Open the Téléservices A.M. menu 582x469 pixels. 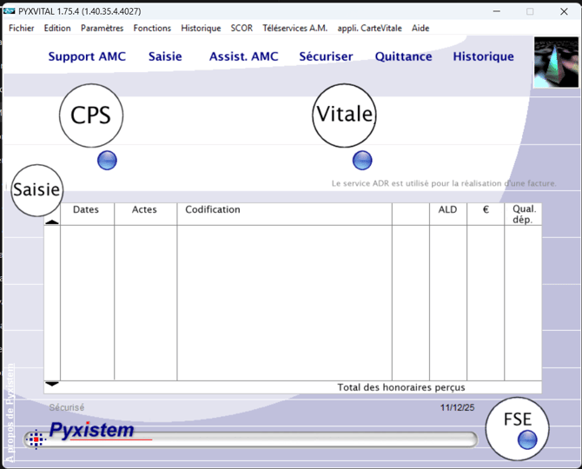coord(294,28)
